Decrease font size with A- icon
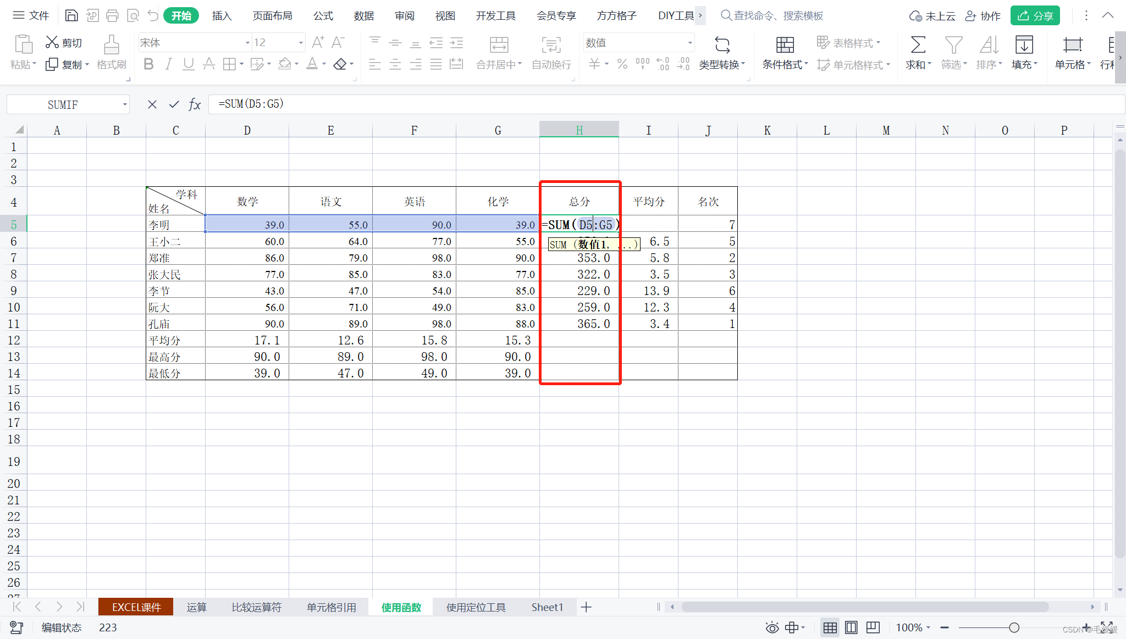This screenshot has height=639, width=1126. (338, 42)
